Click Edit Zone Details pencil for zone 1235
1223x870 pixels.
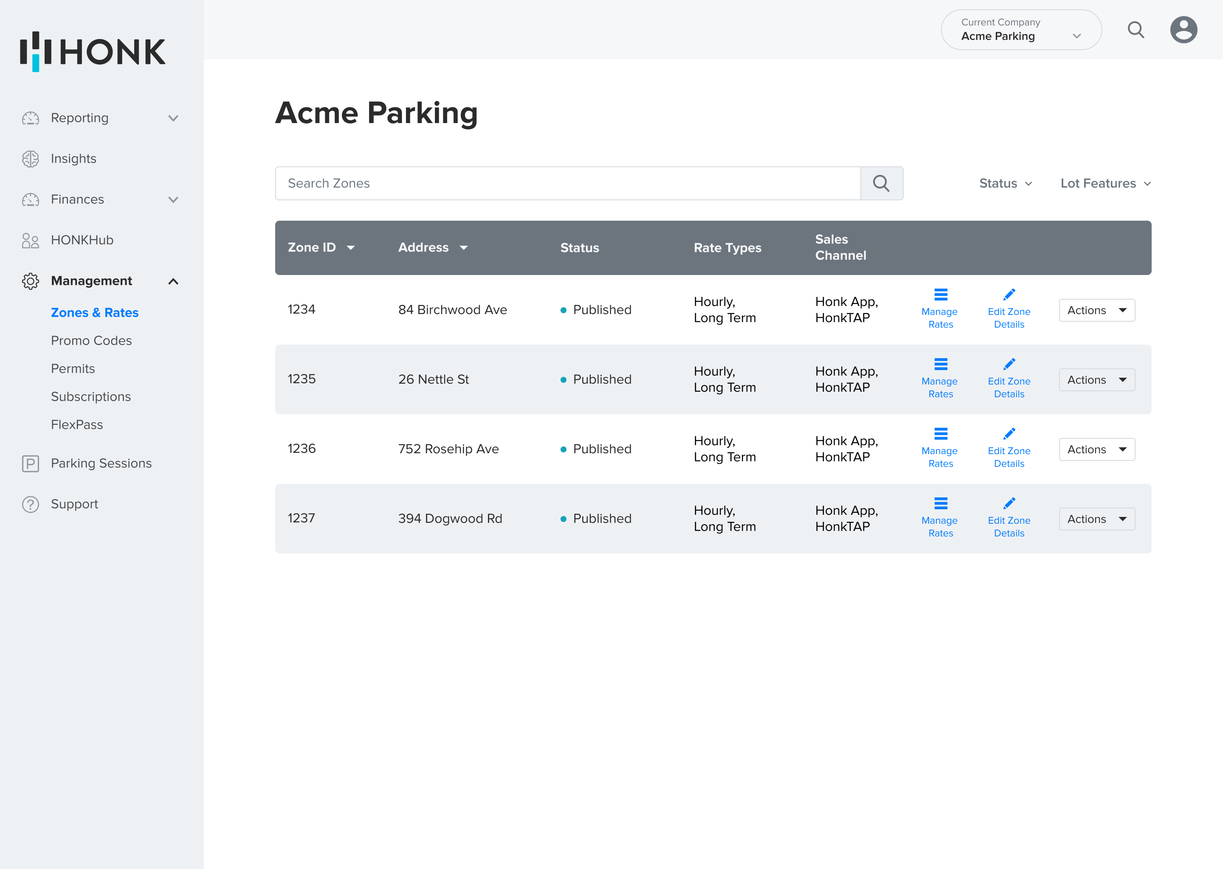click(x=1009, y=365)
